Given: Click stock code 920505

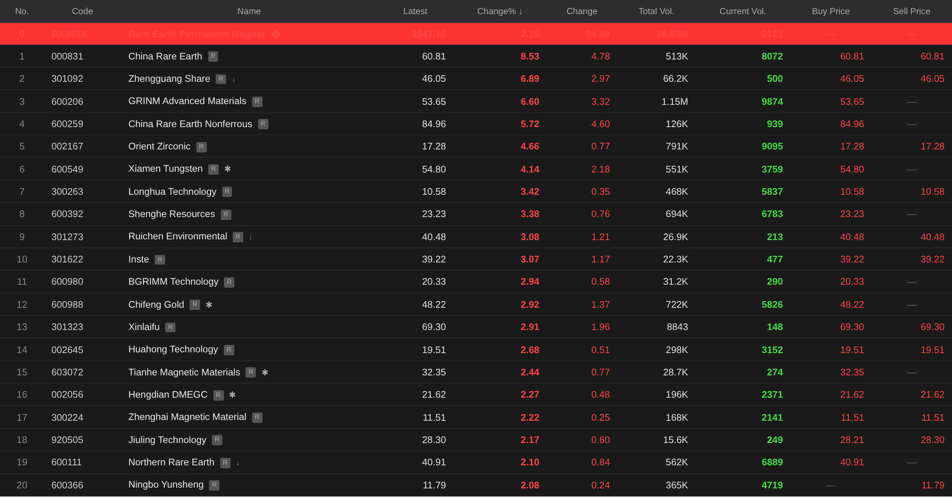Looking at the screenshot, I should 67,440.
